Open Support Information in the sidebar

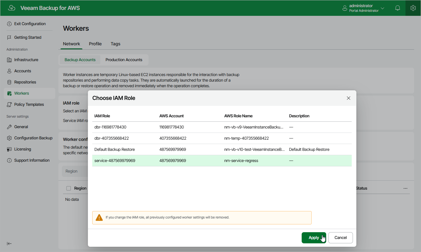coord(32,160)
